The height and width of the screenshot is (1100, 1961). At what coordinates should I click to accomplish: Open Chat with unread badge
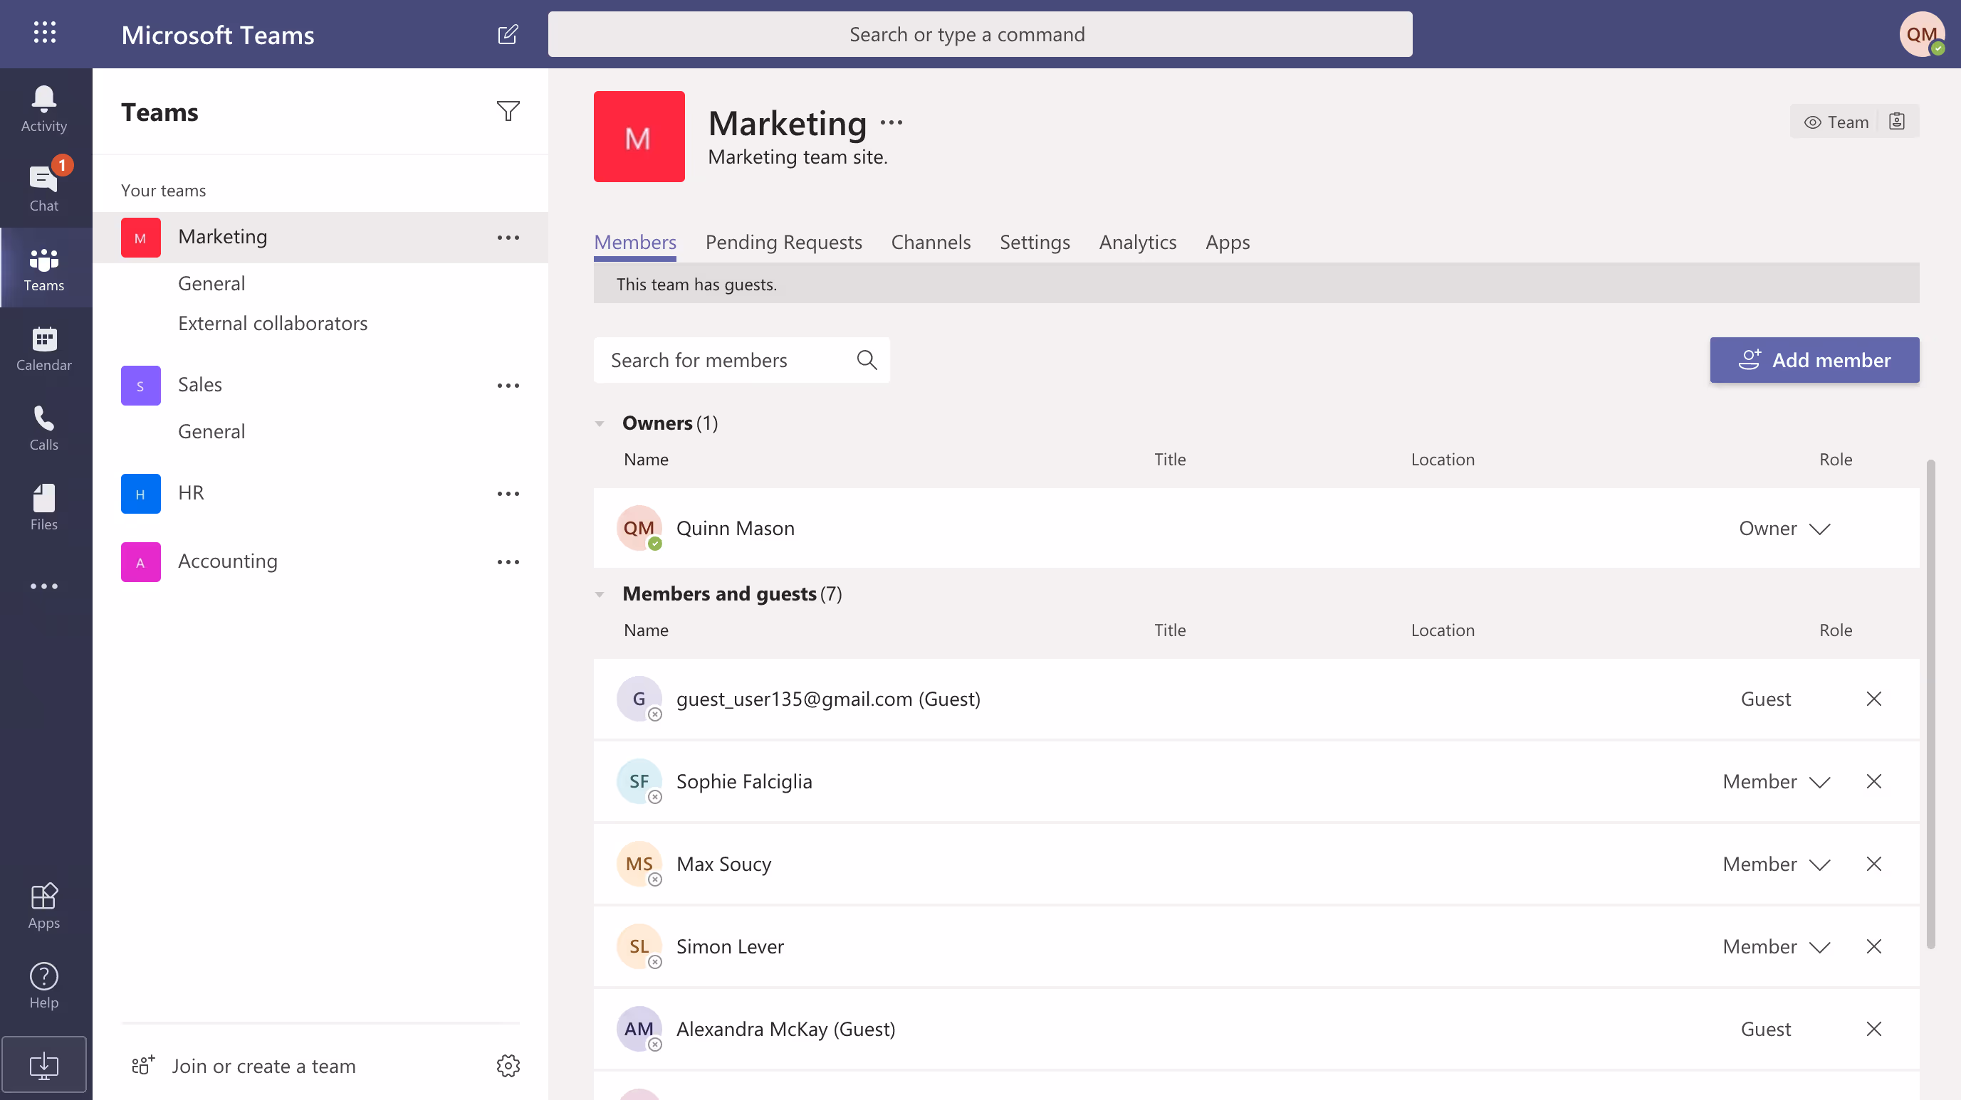click(43, 187)
